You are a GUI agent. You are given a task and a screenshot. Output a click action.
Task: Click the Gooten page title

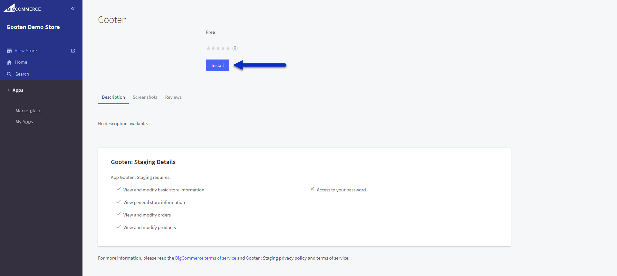[112, 20]
